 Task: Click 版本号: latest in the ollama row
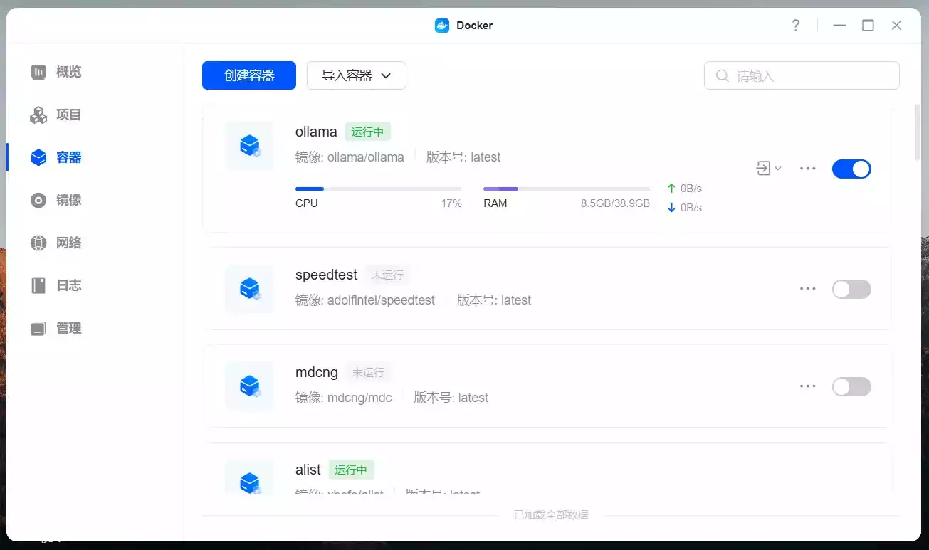pos(463,157)
